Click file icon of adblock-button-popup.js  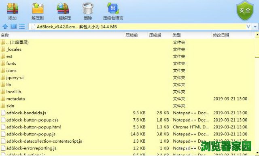3,134
